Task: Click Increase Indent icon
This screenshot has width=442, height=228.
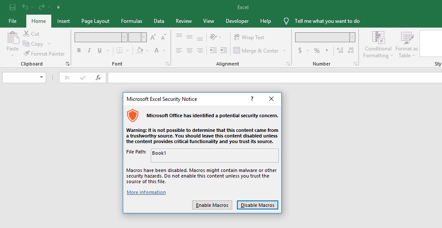Action: point(224,50)
